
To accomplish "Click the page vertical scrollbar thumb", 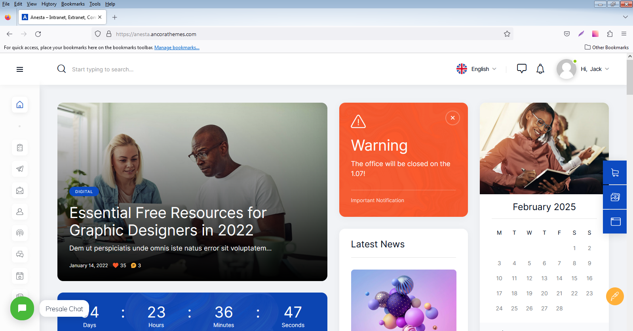I will [630, 77].
